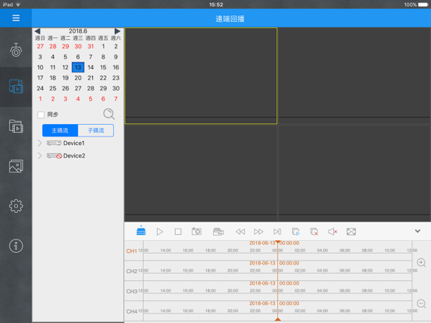431x323 pixels.
Task: Select red May 31 in calendar
Action: tap(91, 46)
